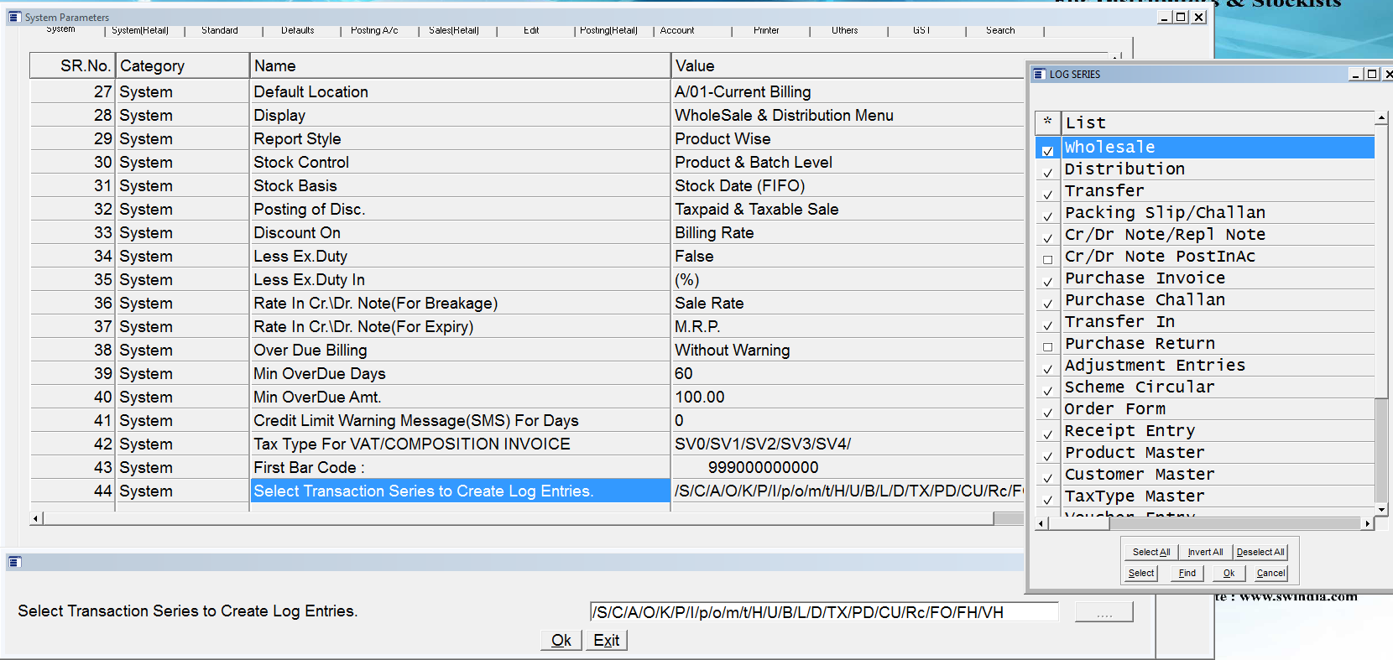The height and width of the screenshot is (660, 1393).
Task: Enable the Purchase Return checkbox
Action: pos(1047,347)
